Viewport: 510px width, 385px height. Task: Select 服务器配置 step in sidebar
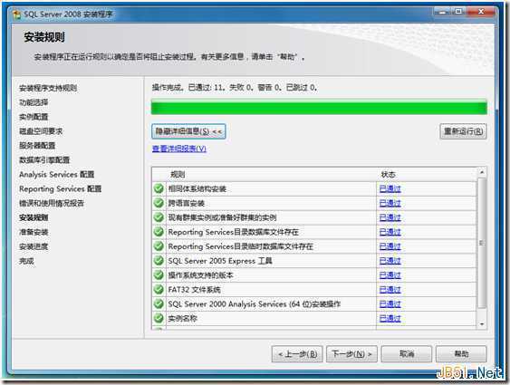pyautogui.click(x=37, y=145)
